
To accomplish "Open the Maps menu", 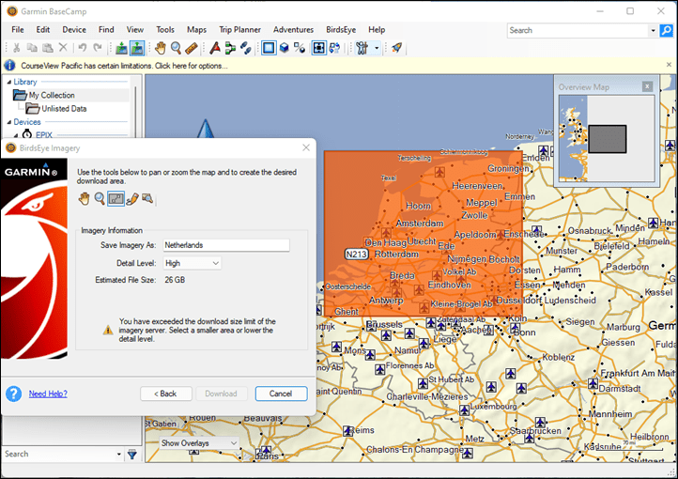I will (196, 30).
